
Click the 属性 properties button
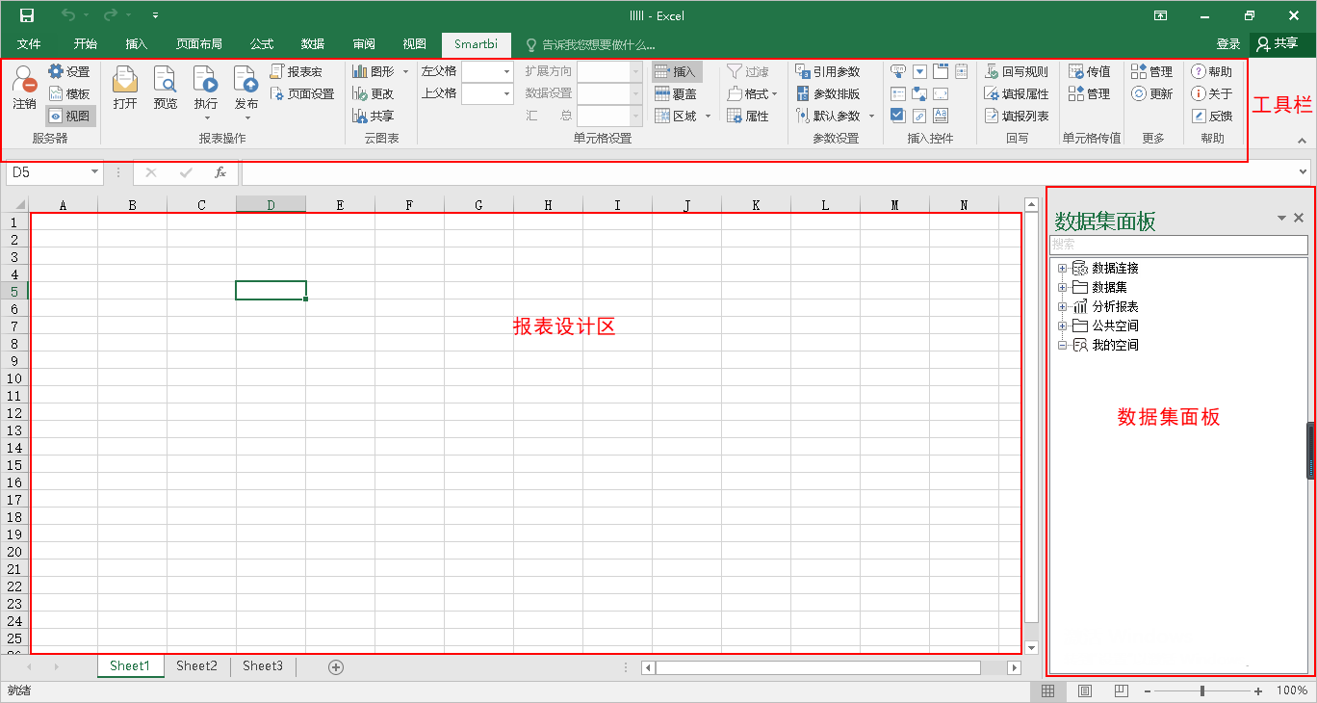point(748,116)
